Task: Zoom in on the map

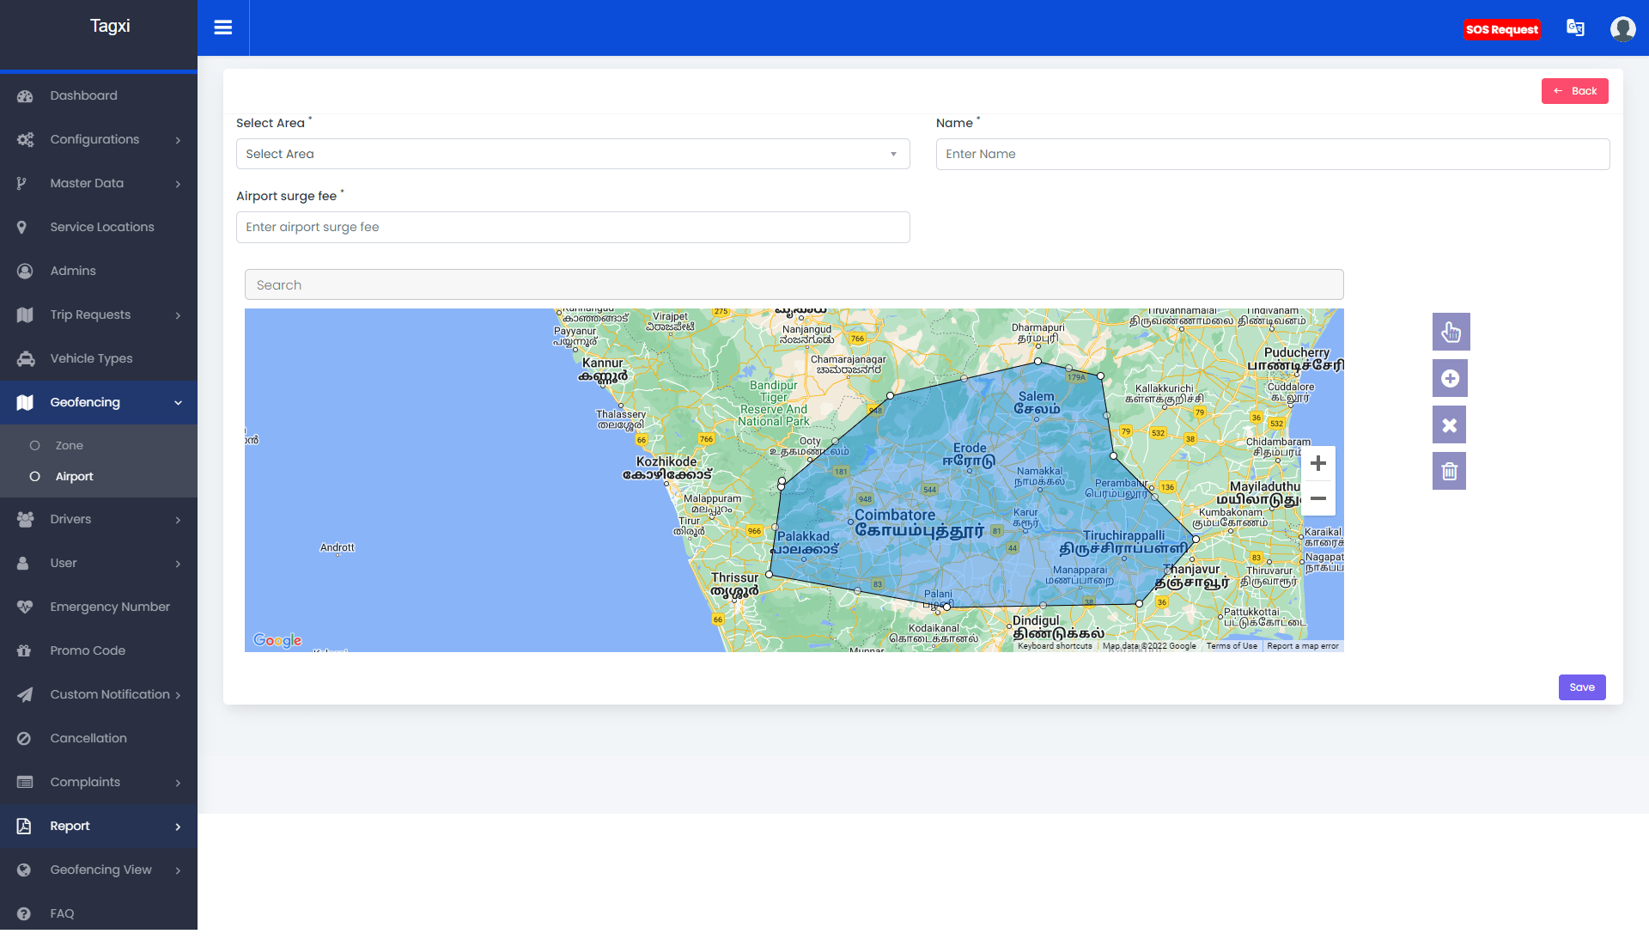Action: coord(1318,464)
